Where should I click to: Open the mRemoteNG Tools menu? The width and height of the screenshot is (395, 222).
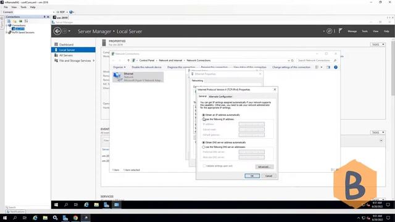pyautogui.click(x=23, y=7)
